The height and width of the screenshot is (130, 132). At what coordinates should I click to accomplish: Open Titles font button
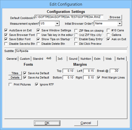(15, 73)
